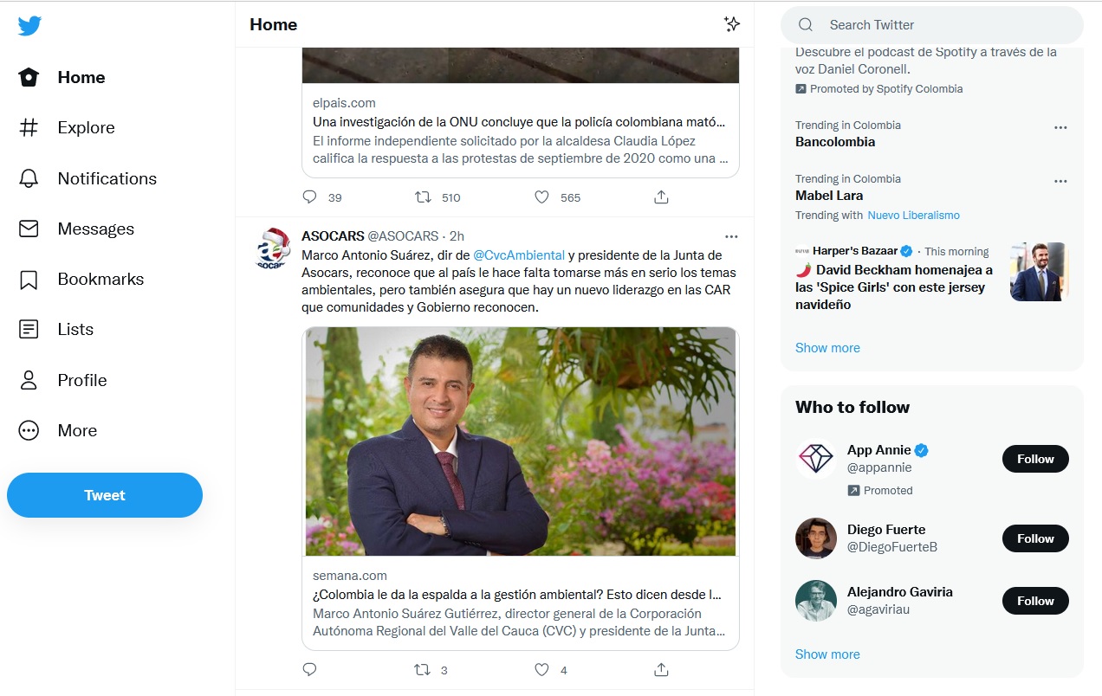Image resolution: width=1102 pixels, height=696 pixels.
Task: Open semana.com article headline
Action: pos(517,595)
